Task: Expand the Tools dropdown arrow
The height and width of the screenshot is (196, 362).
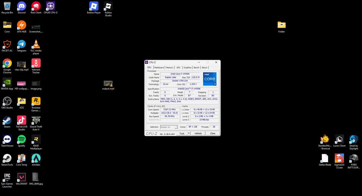Action: [189, 133]
